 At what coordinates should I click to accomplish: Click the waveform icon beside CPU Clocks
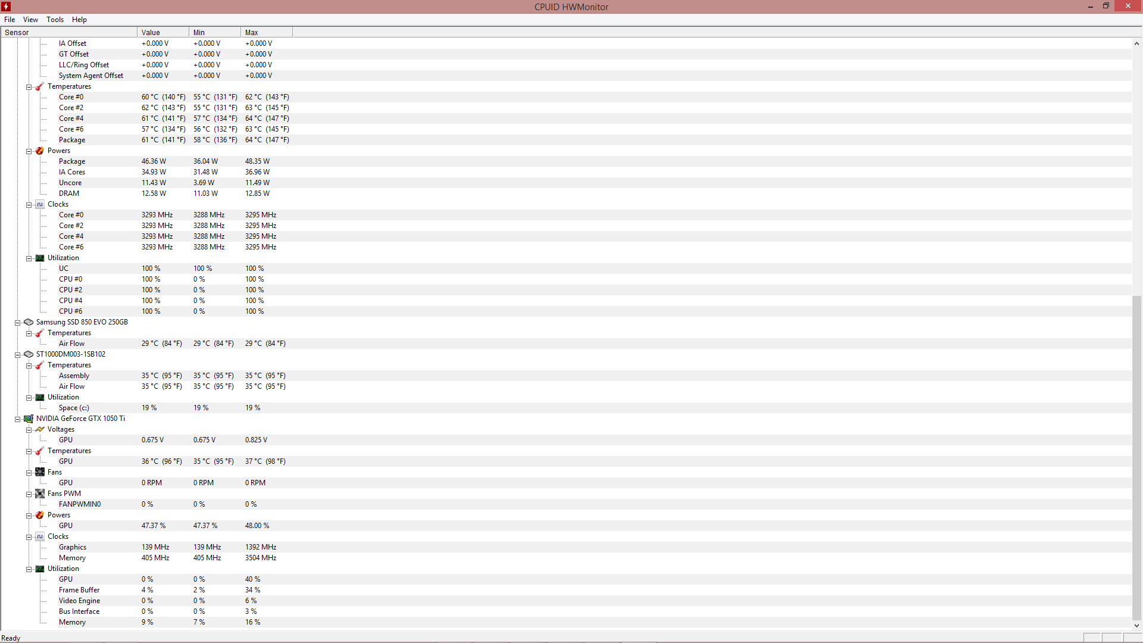[x=40, y=204]
